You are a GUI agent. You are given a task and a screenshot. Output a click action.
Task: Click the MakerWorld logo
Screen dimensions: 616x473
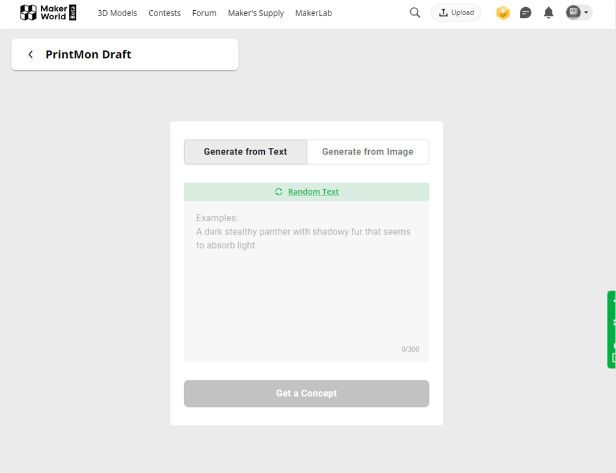point(48,13)
